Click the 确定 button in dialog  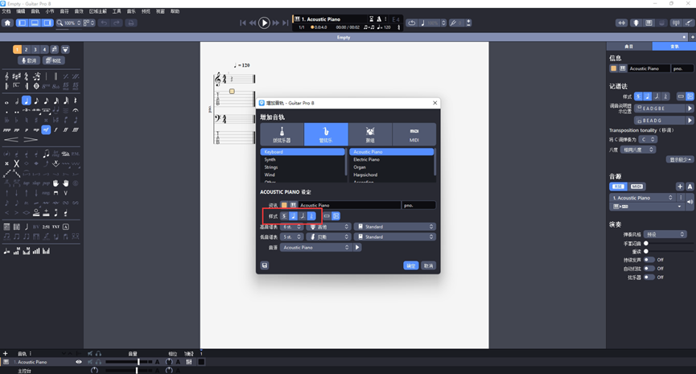tap(410, 265)
